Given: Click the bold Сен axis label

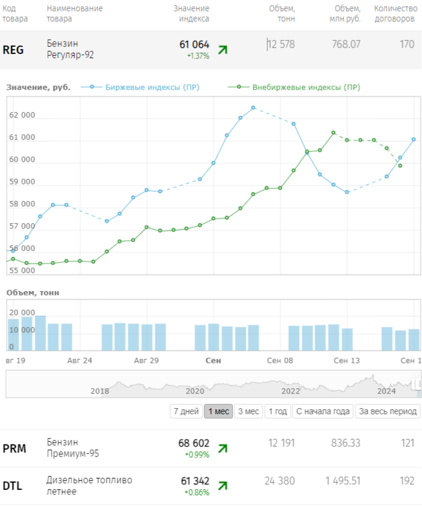Looking at the screenshot, I should pyautogui.click(x=213, y=361).
